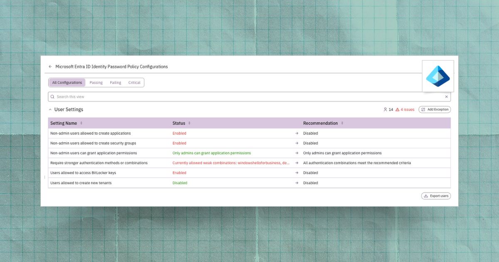Collapse the User Settings section chevron
Screen dimensions: 499x262
[x=50, y=110]
